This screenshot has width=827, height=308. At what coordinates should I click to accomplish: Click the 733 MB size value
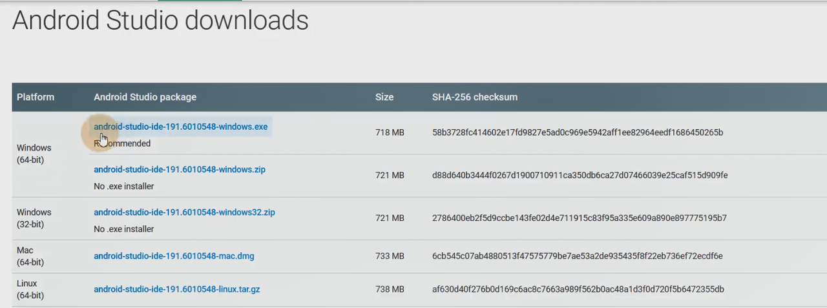click(390, 256)
